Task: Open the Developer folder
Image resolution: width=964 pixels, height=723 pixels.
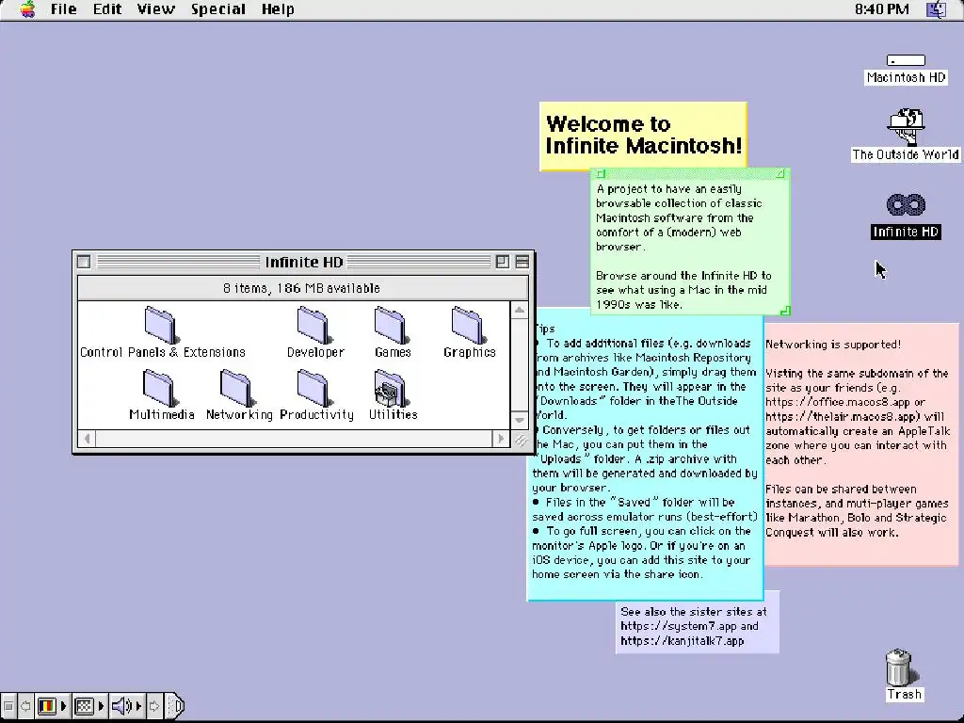Action: click(314, 325)
